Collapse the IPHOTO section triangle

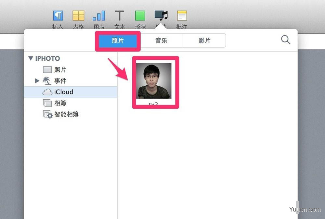(31, 59)
